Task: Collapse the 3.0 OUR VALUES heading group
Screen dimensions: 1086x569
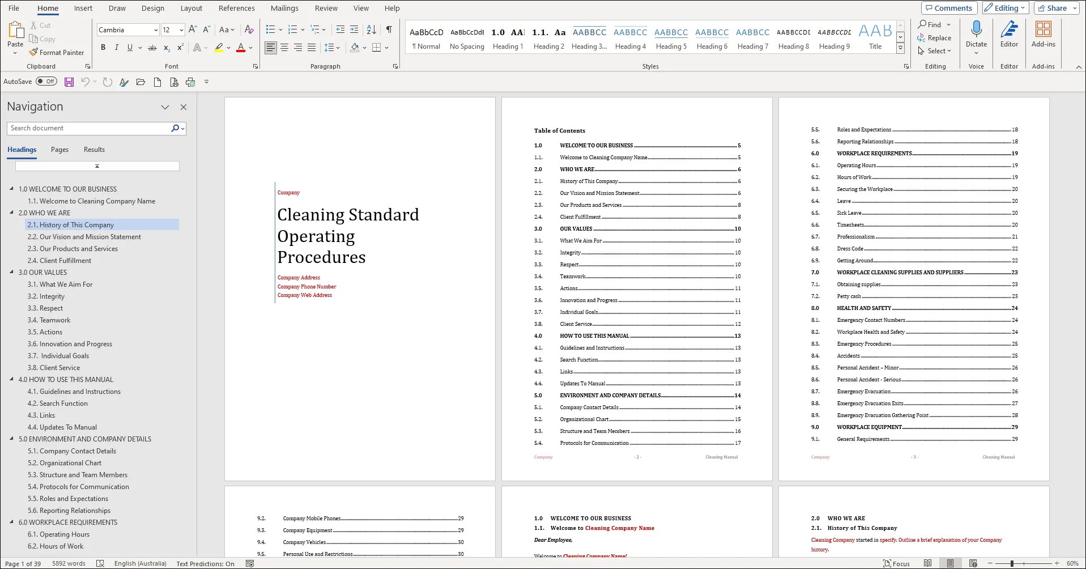Action: point(12,273)
